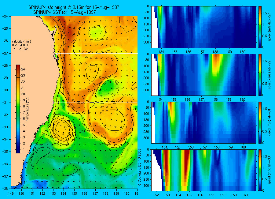Click the "18" tick on temperature color bar
The height and width of the screenshot is (199, 275).
click(23, 106)
